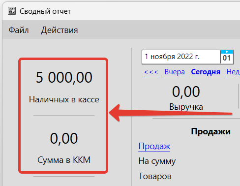240x186 pixels.
Task: Go to previous period with <<< link
Action: 151,72
